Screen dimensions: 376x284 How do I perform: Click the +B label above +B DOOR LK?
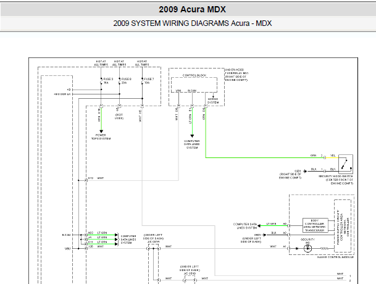pyautogui.click(x=69, y=90)
